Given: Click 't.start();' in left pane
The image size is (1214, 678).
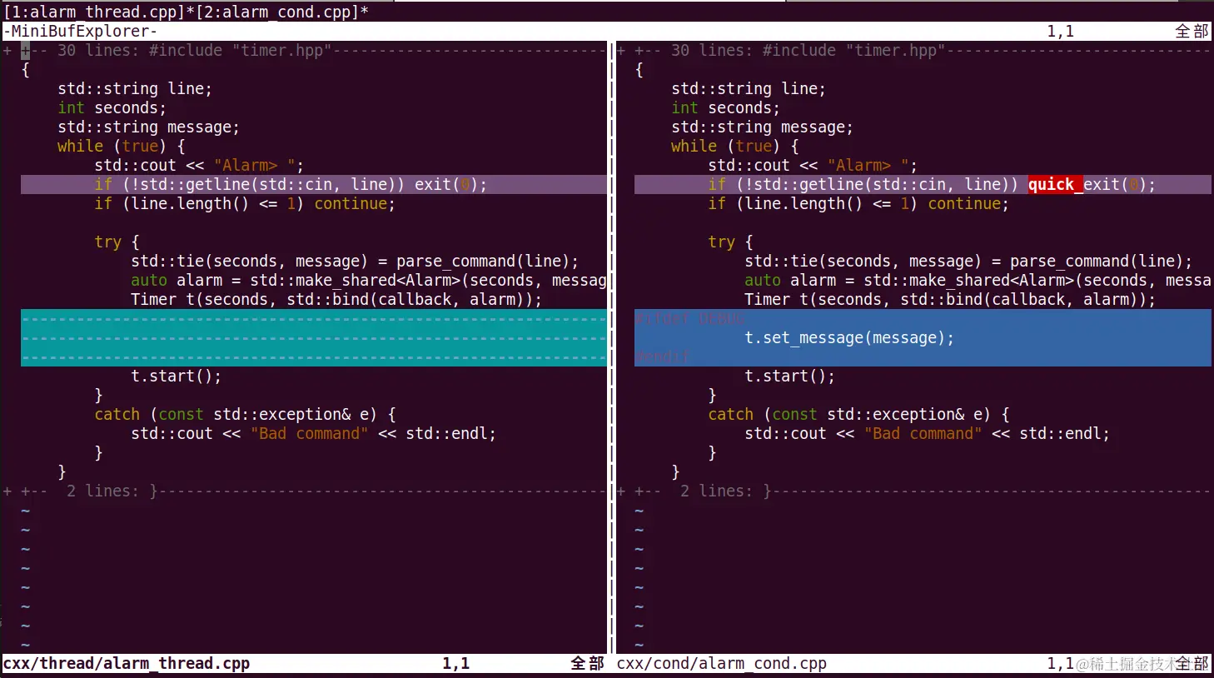Looking at the screenshot, I should pos(176,376).
